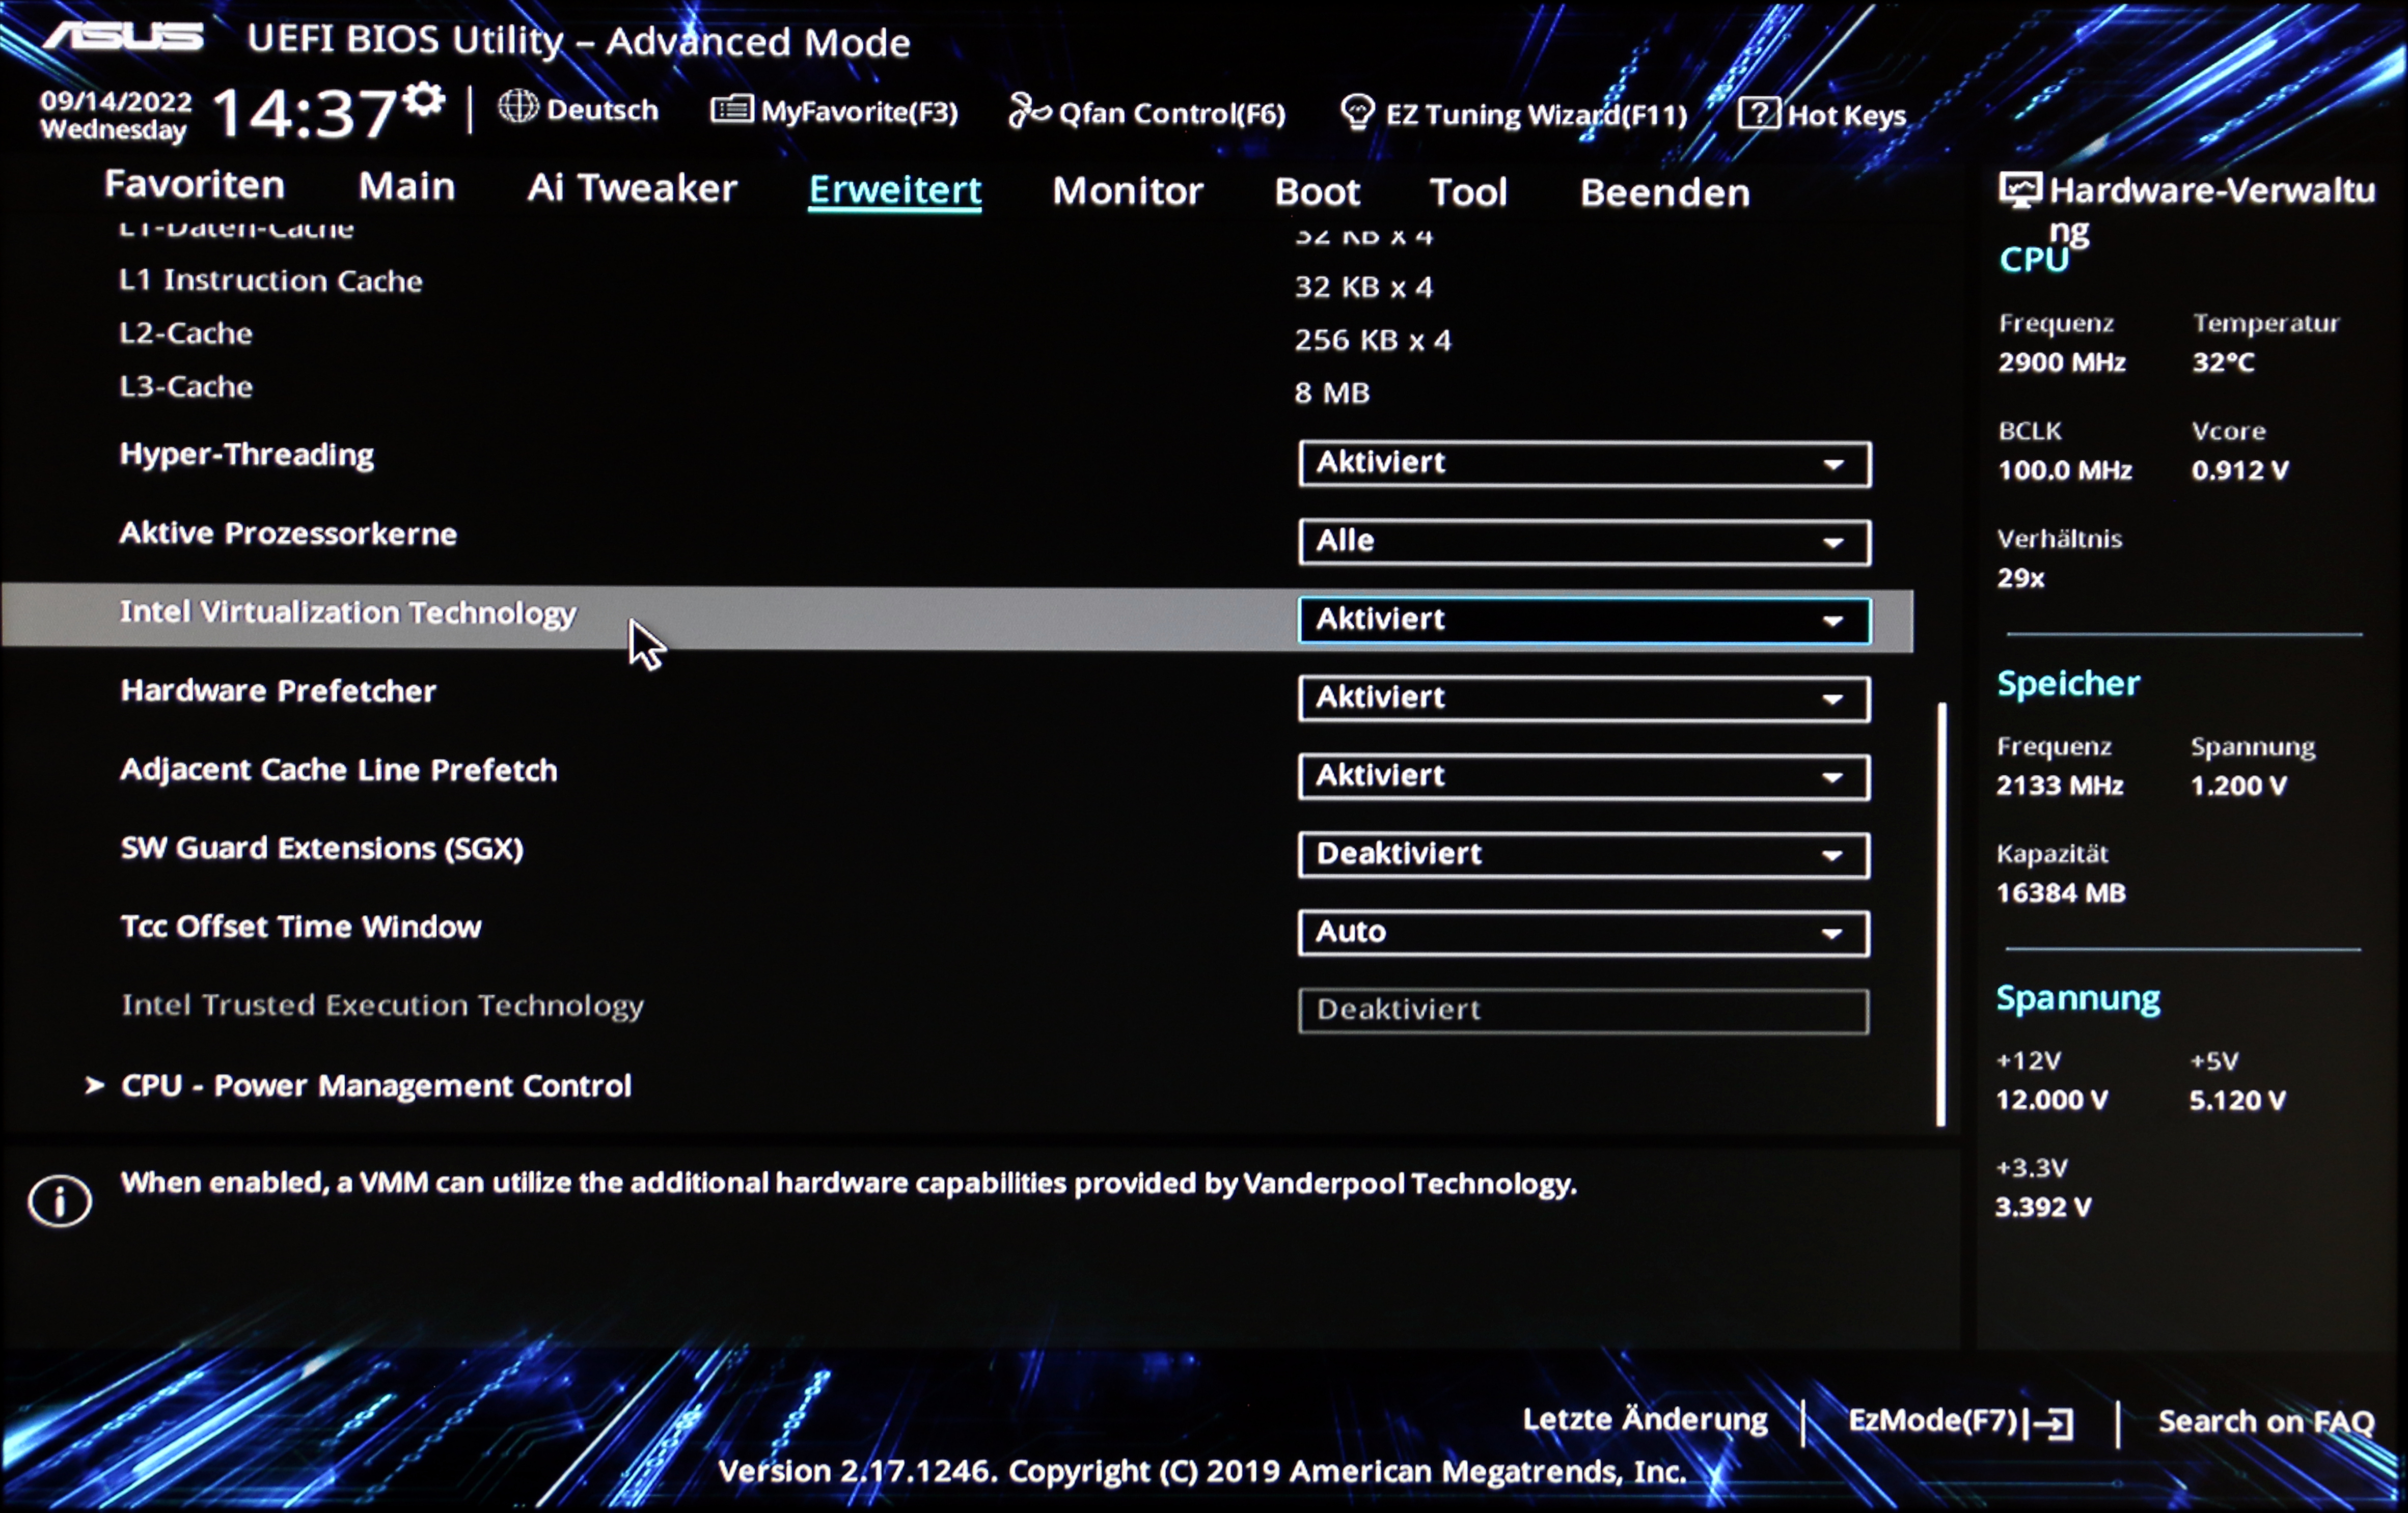Select Hardware Prefetcher label
2408x1513 pixels.
pyautogui.click(x=278, y=690)
